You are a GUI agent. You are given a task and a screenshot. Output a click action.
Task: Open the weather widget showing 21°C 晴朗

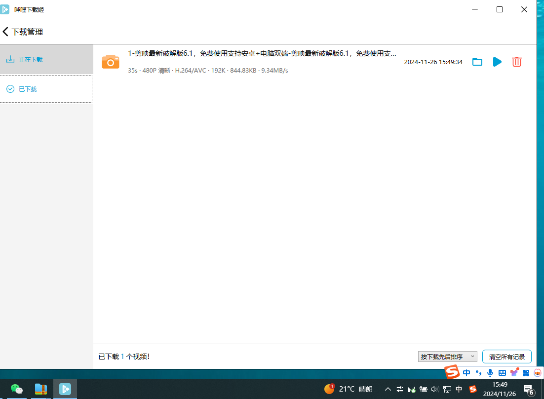point(349,389)
